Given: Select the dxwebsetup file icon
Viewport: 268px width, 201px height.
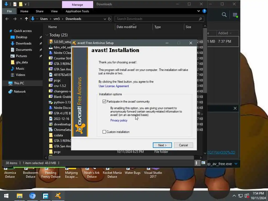Looking at the screenshot, I should pos(51,124).
